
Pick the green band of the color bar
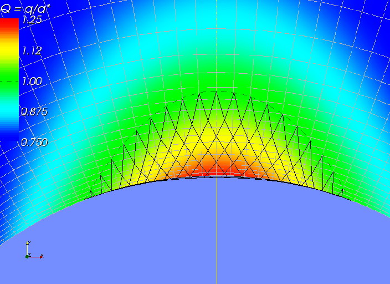click(x=9, y=80)
